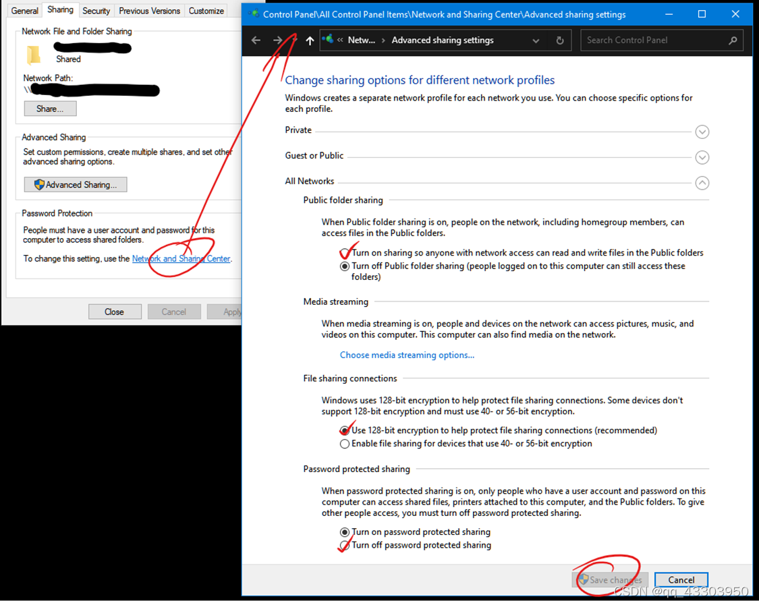
Task: Refresh the Control Panel address bar
Action: pos(559,40)
